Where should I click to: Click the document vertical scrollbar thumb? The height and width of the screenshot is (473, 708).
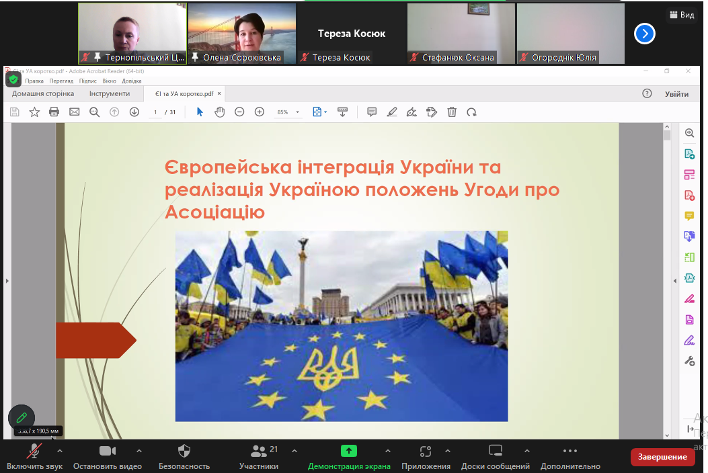click(668, 135)
